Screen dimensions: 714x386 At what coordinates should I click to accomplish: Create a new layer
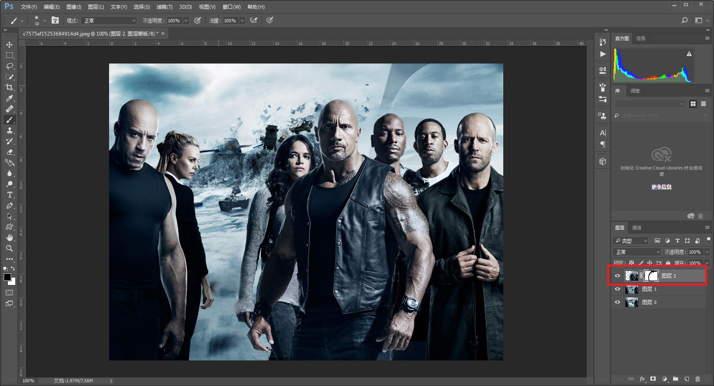[x=687, y=379]
